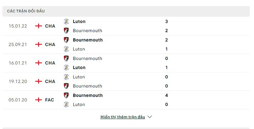Click Bournemouth crest in the 15.01.22 match
254x129 pixels.
pos(66,31)
